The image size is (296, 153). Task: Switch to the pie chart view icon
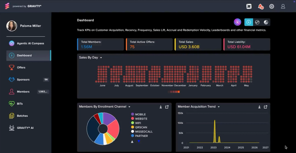point(266,22)
